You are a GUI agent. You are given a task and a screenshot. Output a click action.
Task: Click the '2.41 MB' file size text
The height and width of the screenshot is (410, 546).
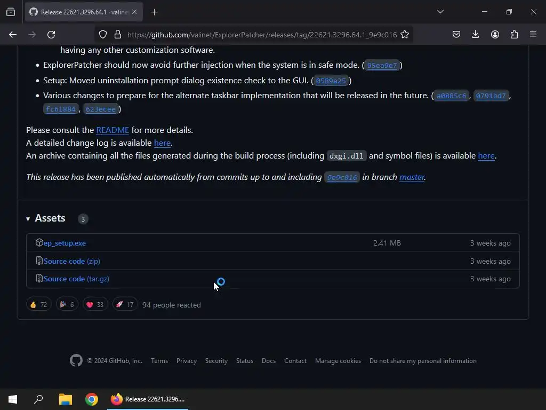(x=387, y=243)
